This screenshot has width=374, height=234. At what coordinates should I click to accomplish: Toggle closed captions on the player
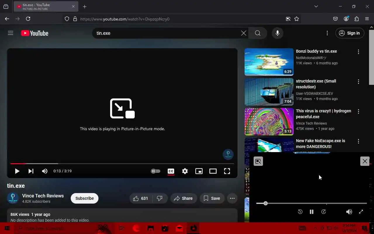pyautogui.click(x=171, y=171)
